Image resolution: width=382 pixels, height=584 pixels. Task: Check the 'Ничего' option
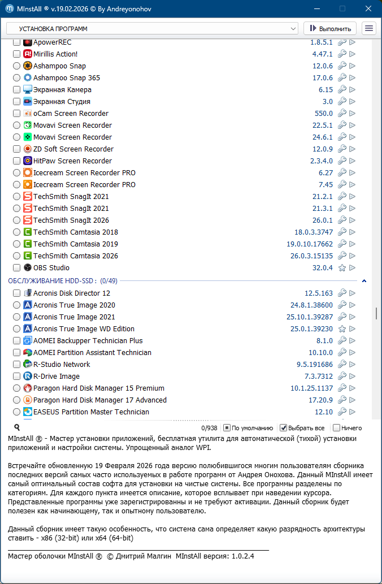pos(337,428)
